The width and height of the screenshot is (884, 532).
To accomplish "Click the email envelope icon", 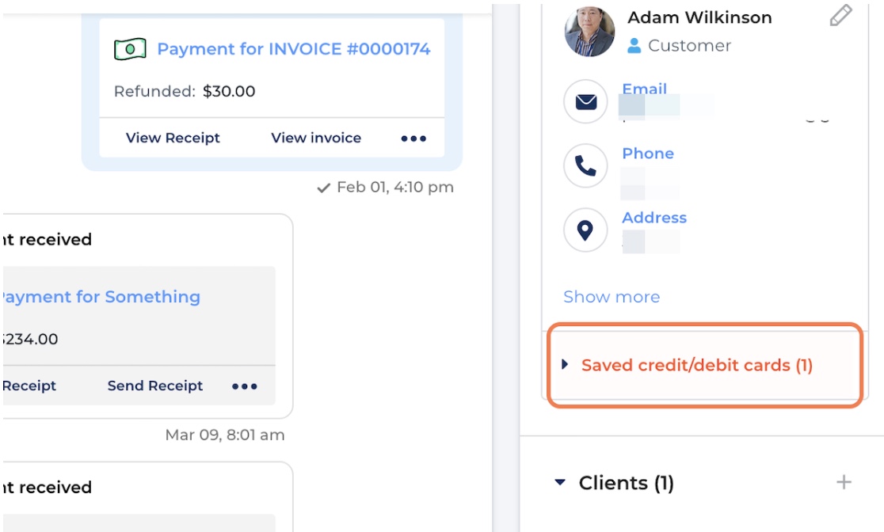I will pyautogui.click(x=585, y=101).
